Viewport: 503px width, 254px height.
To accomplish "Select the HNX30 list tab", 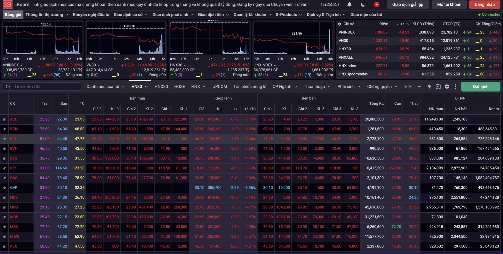I will click(161, 87).
